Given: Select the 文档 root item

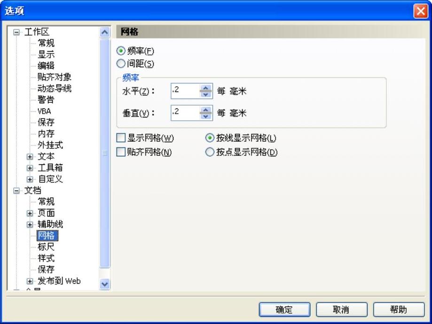Looking at the screenshot, I should pyautogui.click(x=33, y=190).
